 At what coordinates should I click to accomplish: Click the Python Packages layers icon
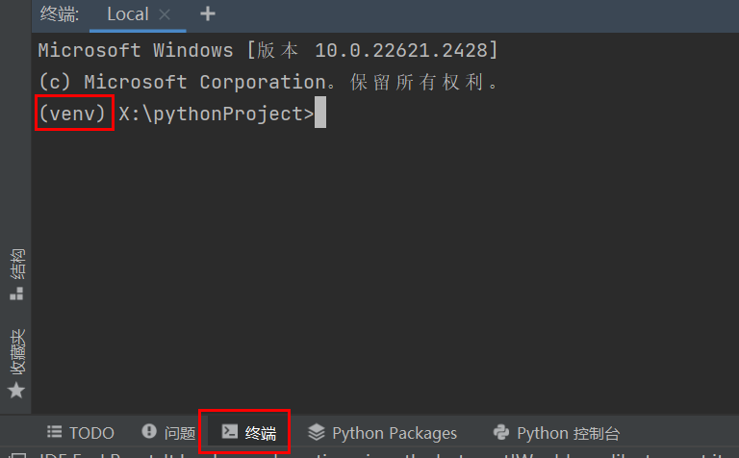point(317,432)
